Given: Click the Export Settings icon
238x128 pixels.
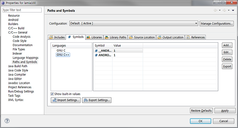Looking at the screenshot, I should [x=86, y=100].
